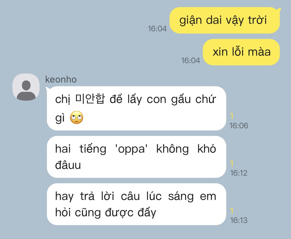Tap the text 'hỏi cũng được đấy'

pos(106,213)
